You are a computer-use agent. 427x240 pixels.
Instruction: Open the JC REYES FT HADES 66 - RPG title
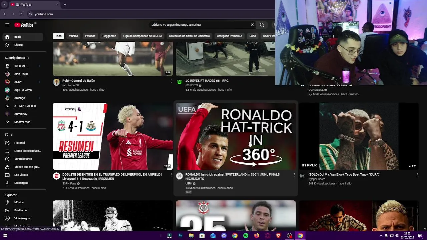207,81
